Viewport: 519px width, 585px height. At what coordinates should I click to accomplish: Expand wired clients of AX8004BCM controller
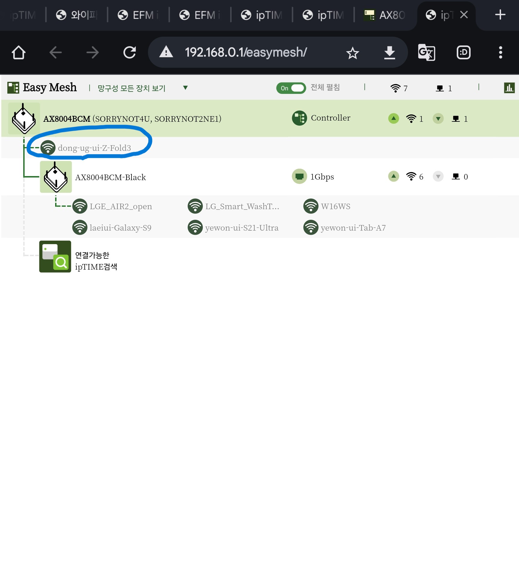pos(438,119)
